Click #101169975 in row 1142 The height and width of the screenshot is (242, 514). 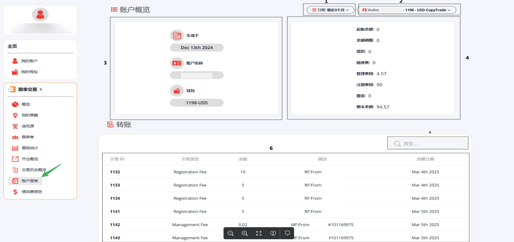click(341, 225)
